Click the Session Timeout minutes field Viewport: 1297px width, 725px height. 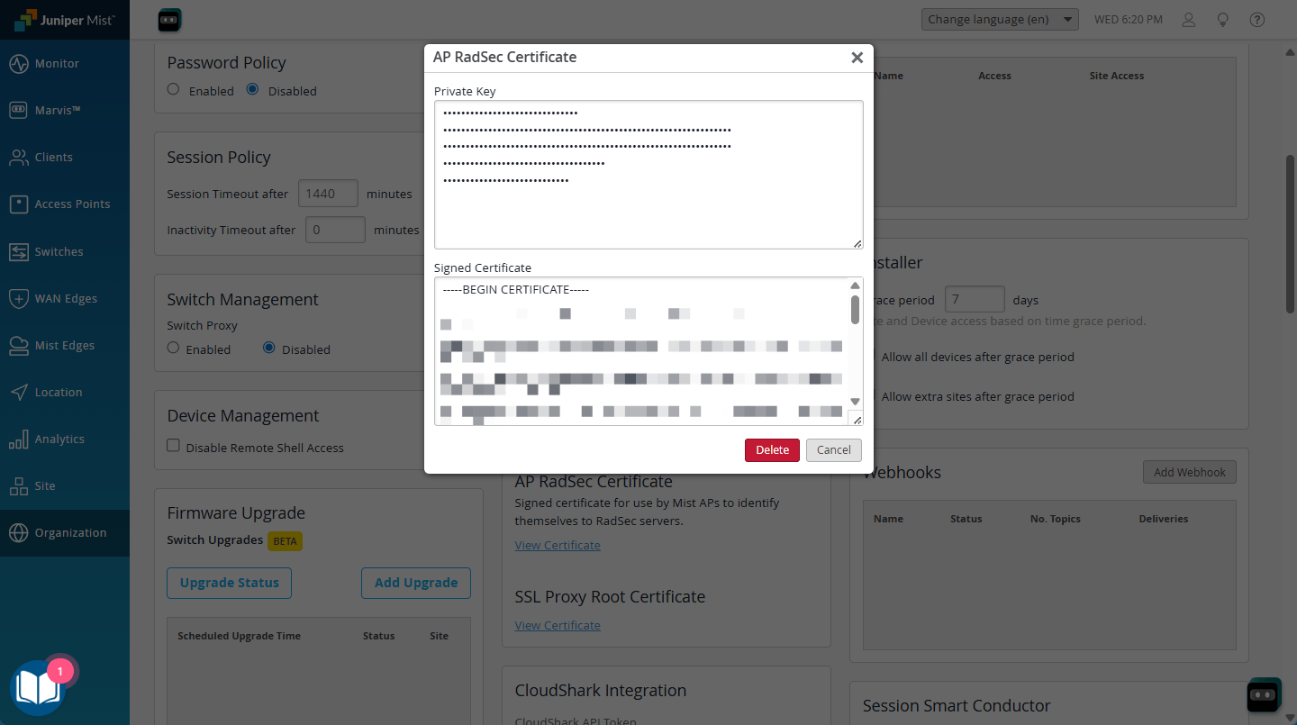point(328,194)
